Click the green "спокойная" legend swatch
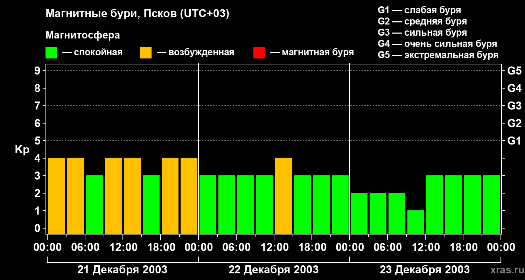The width and height of the screenshot is (525, 280). click(x=51, y=53)
